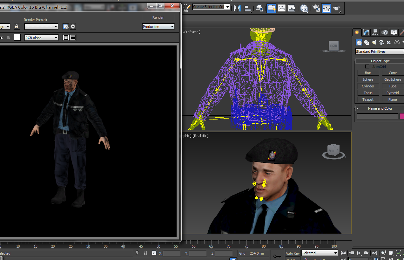The image size is (404, 260).
Task: Open the Standard Primitives category dropdown
Action: tap(380, 51)
